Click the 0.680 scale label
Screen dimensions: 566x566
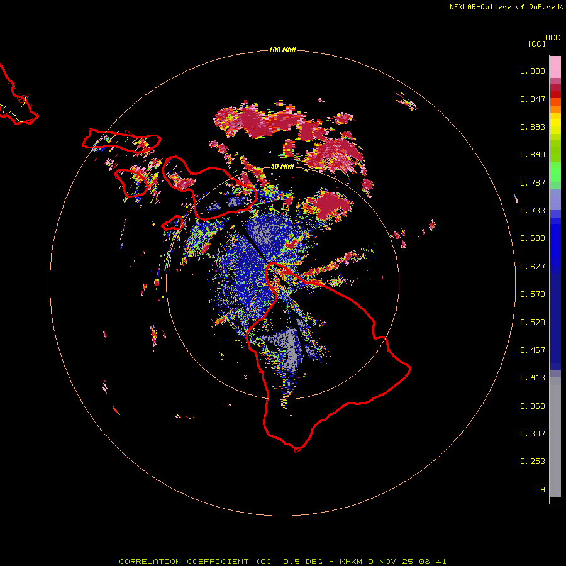coord(533,238)
